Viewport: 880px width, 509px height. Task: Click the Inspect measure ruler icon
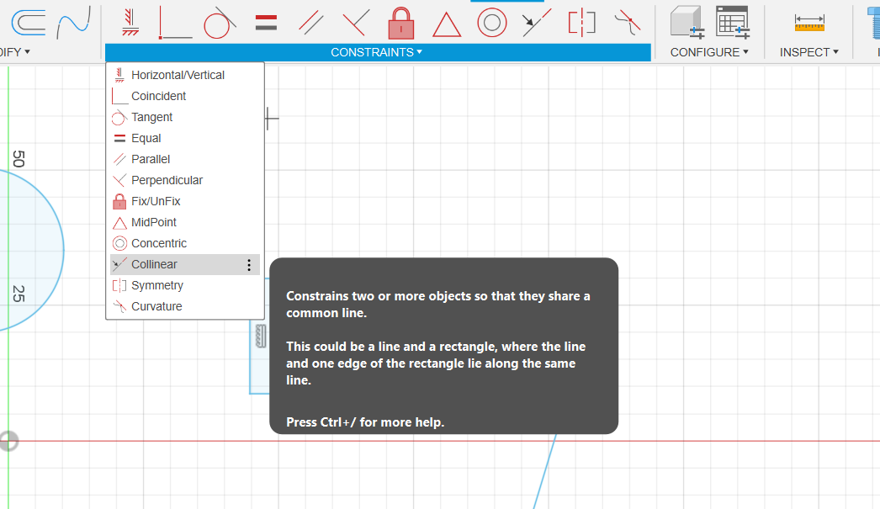tap(809, 23)
